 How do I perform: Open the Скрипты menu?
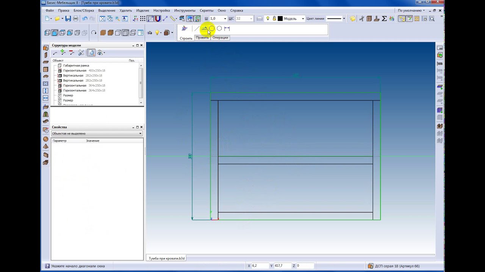tap(207, 11)
